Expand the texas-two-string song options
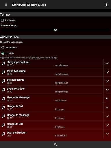 (x=107, y=72)
